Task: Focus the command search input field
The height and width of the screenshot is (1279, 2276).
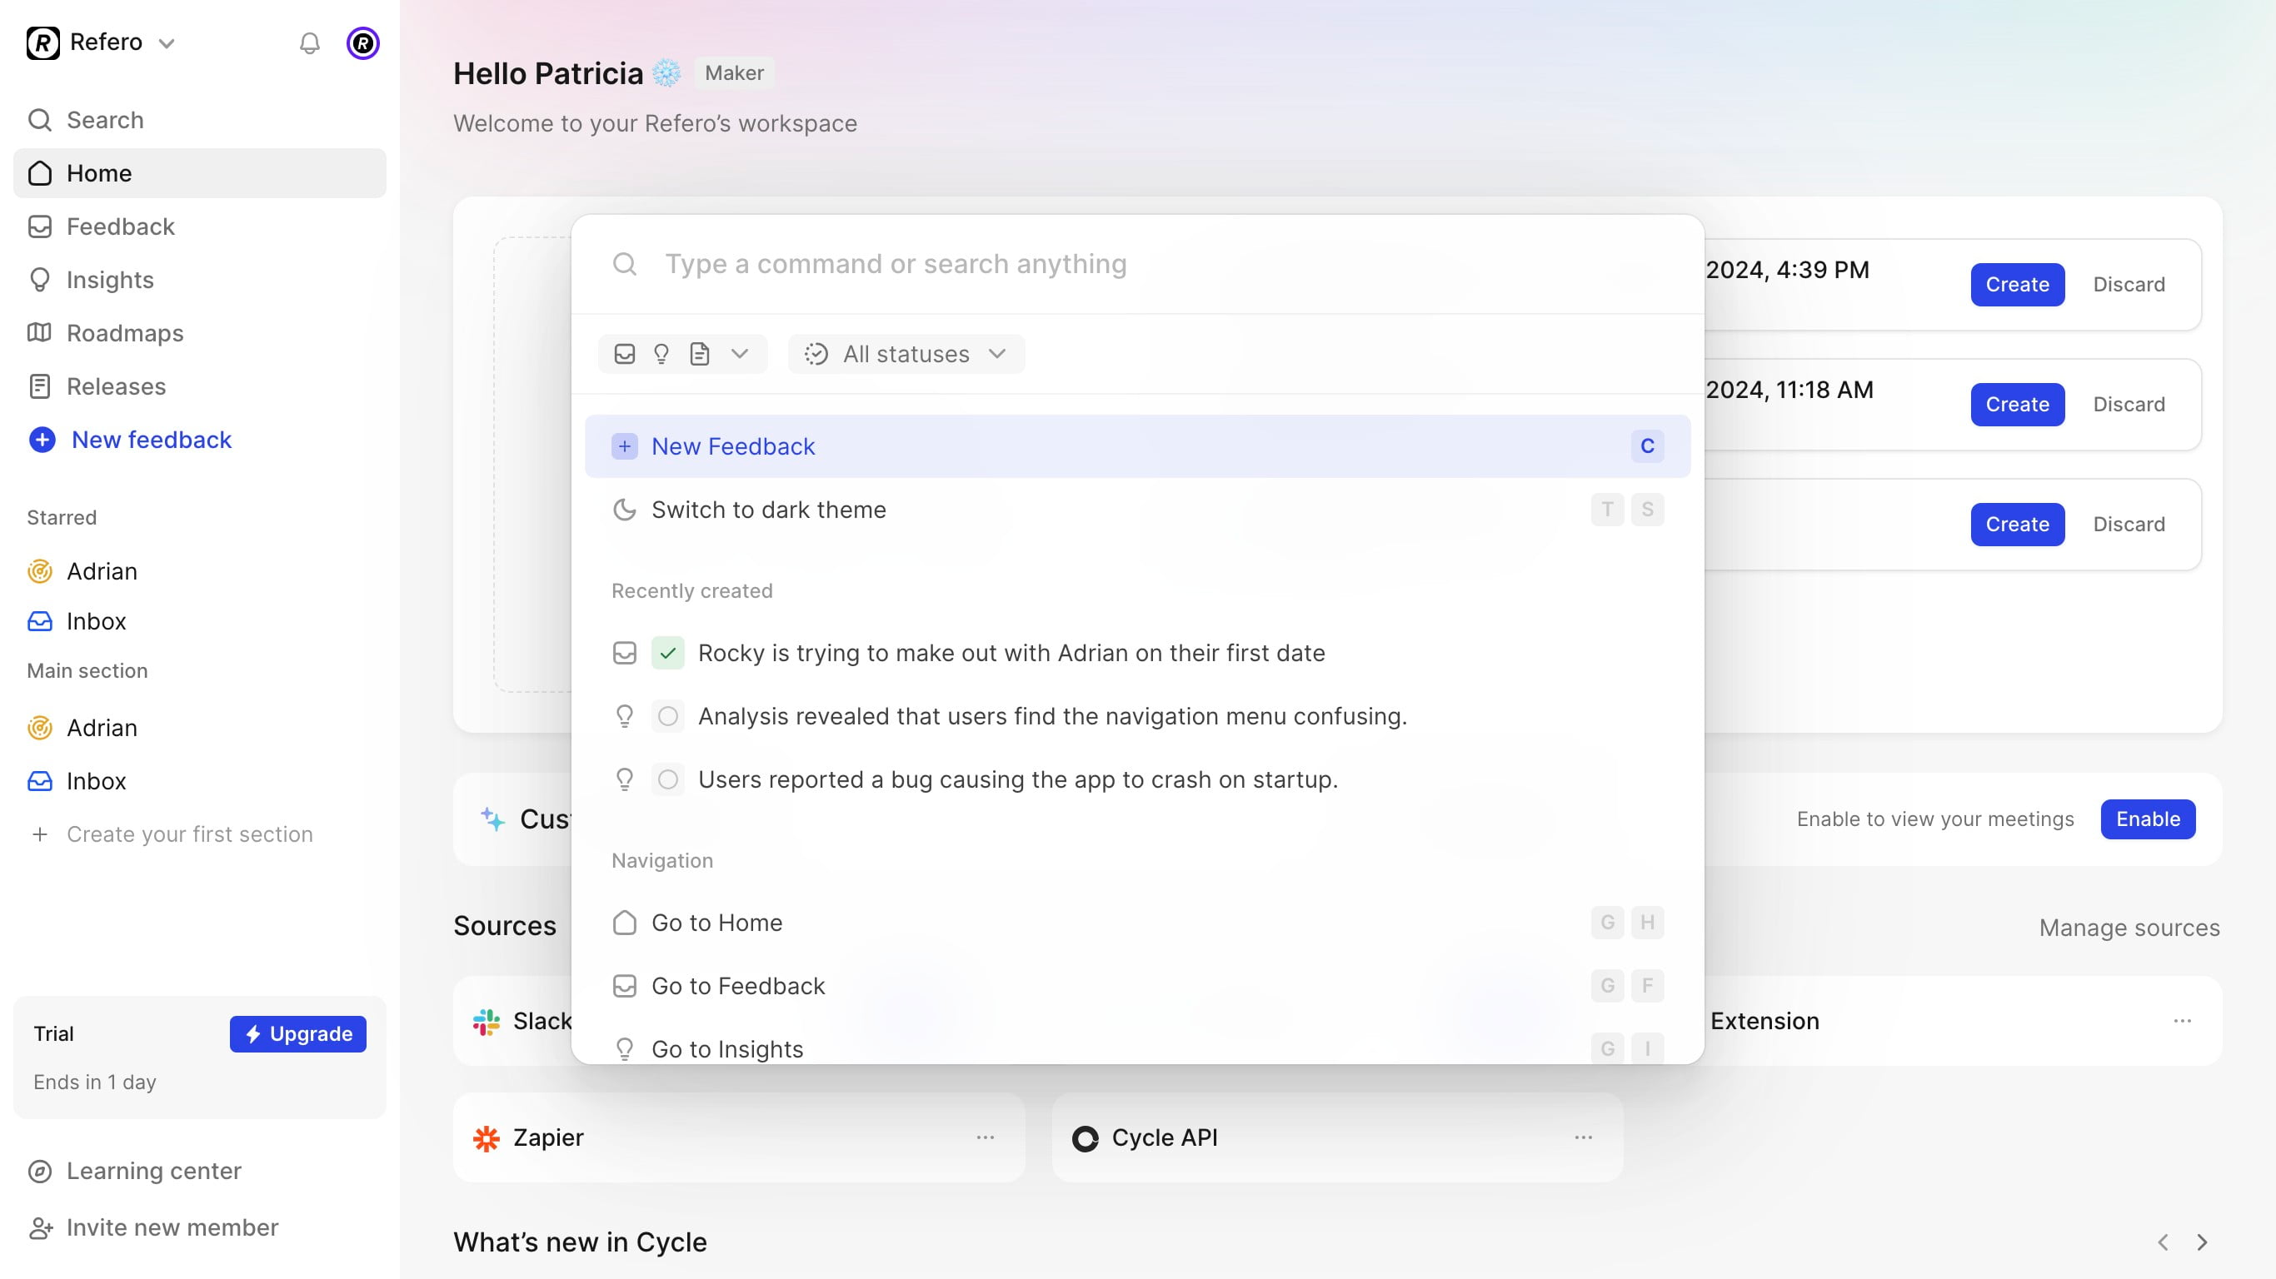Action: point(895,264)
